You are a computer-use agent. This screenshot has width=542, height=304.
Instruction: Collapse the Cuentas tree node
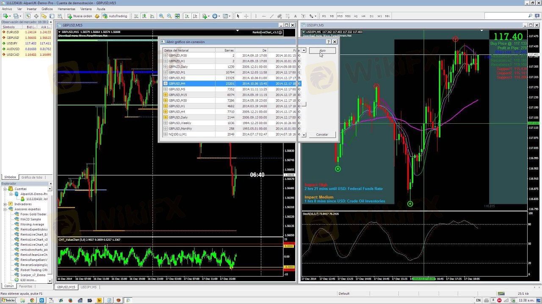pyautogui.click(x=5, y=189)
